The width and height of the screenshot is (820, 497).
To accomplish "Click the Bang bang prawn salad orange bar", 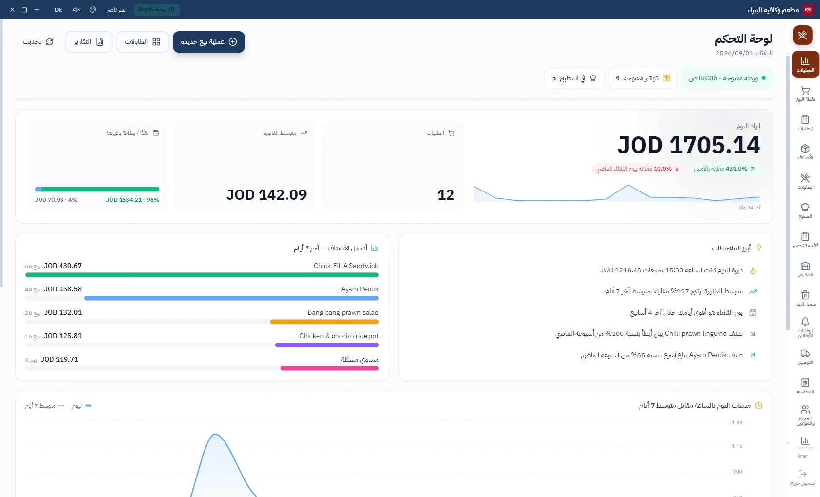I will 324,322.
